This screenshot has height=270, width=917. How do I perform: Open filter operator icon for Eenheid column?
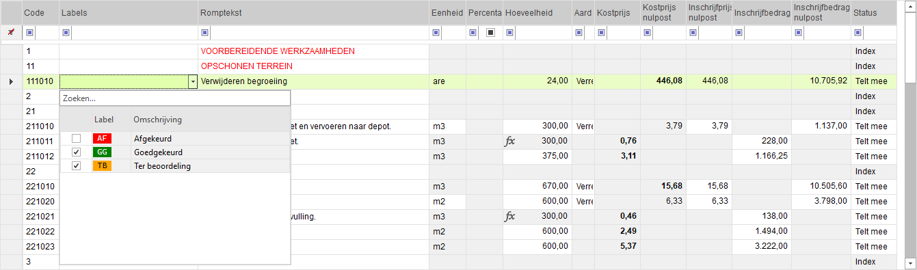point(436,33)
